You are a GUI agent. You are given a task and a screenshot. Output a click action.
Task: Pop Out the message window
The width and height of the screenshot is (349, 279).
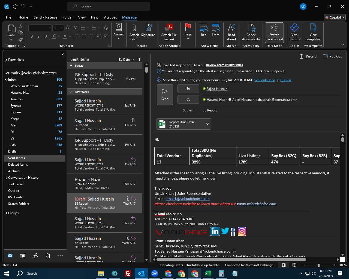(332, 56)
